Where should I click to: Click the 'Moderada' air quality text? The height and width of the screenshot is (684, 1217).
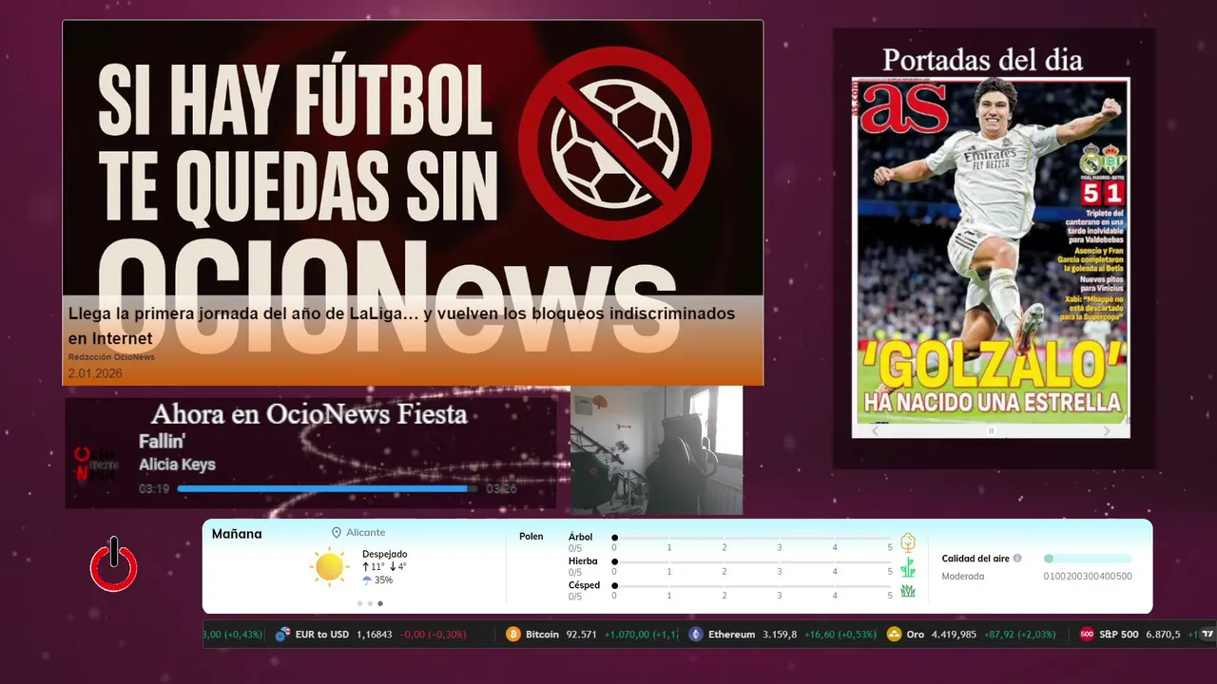[963, 576]
